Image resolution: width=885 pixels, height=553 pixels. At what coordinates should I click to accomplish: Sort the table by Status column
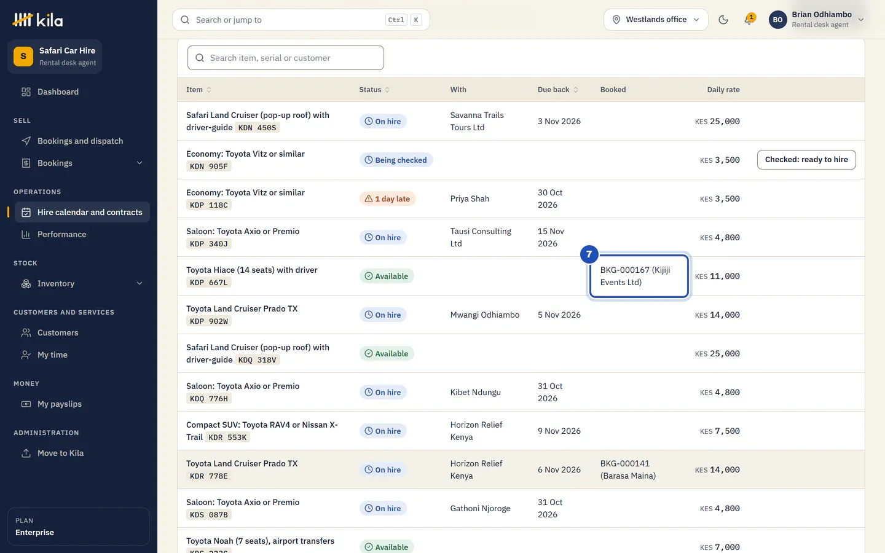(375, 90)
